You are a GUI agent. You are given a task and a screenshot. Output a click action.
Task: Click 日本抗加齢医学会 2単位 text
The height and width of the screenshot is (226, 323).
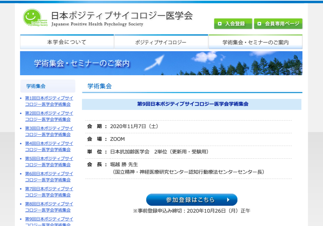[x=160, y=152]
